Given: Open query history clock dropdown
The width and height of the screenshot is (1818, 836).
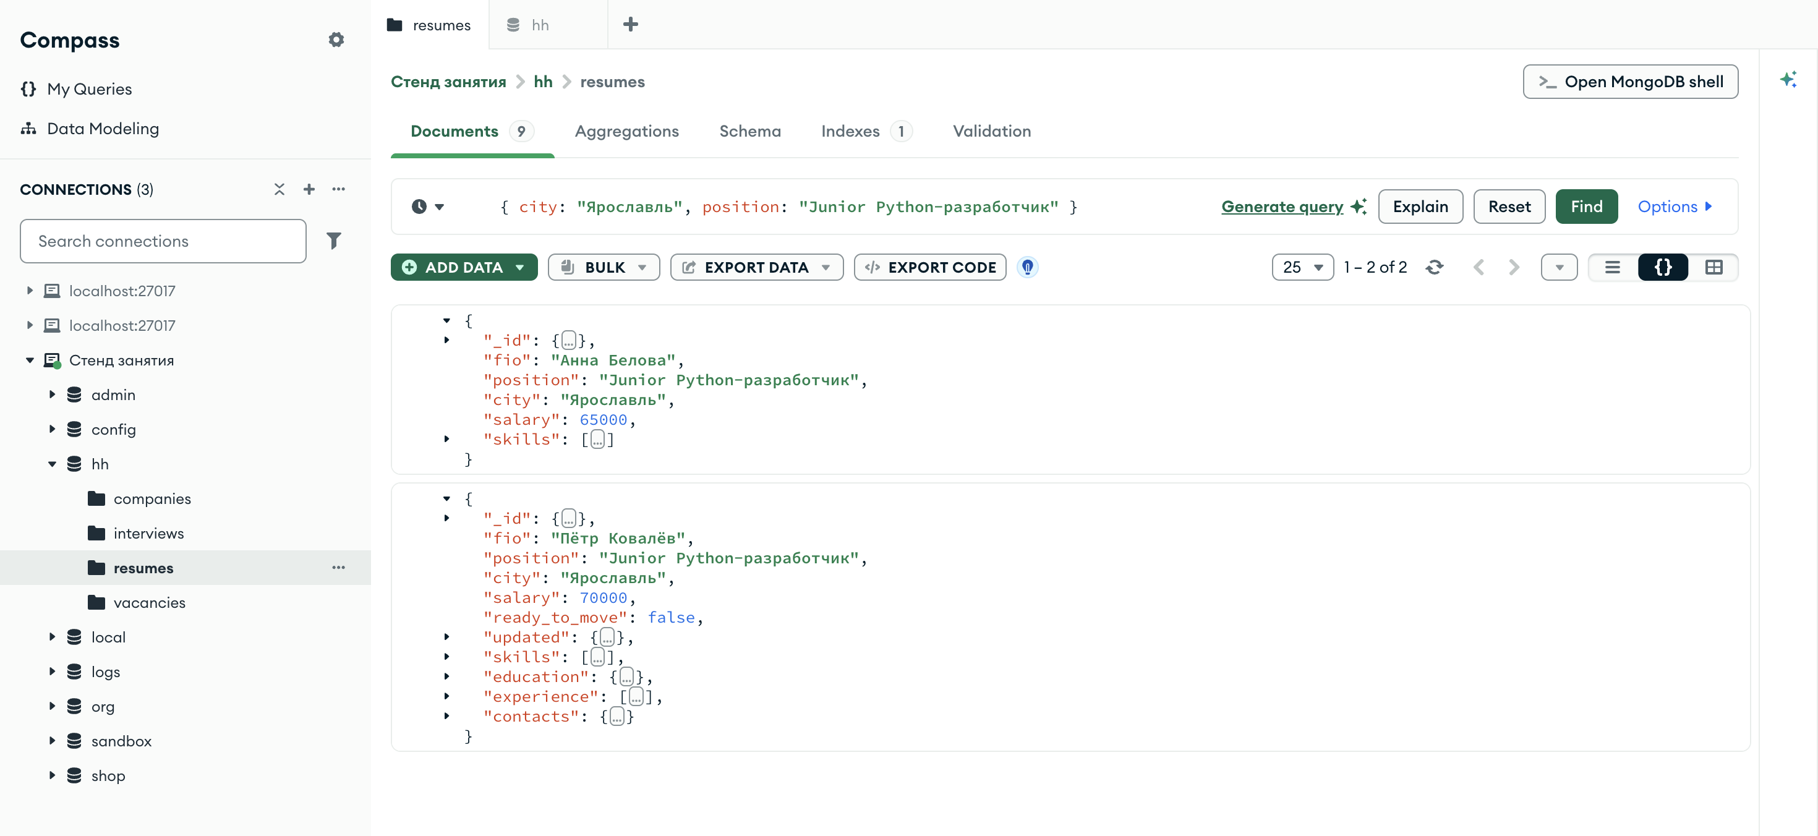Looking at the screenshot, I should [428, 207].
